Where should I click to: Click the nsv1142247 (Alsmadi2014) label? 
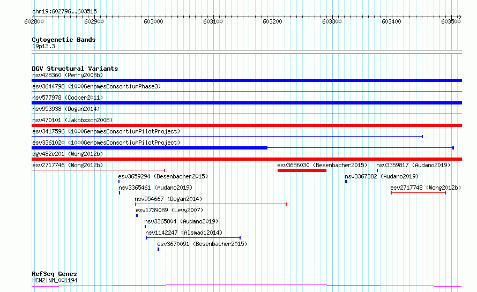pos(184,233)
